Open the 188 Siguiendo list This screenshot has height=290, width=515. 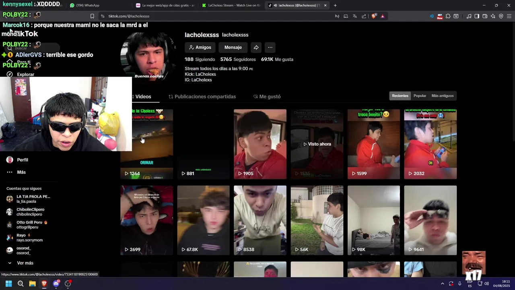point(200,59)
